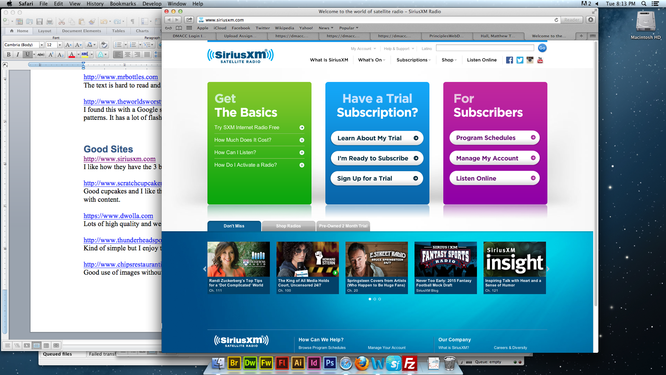
Task: Click the Clear Formatting eraser icon
Action: pyautogui.click(x=104, y=45)
